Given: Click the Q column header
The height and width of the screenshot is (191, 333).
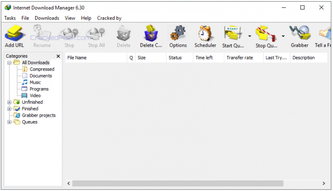Looking at the screenshot, I should click(x=131, y=57).
